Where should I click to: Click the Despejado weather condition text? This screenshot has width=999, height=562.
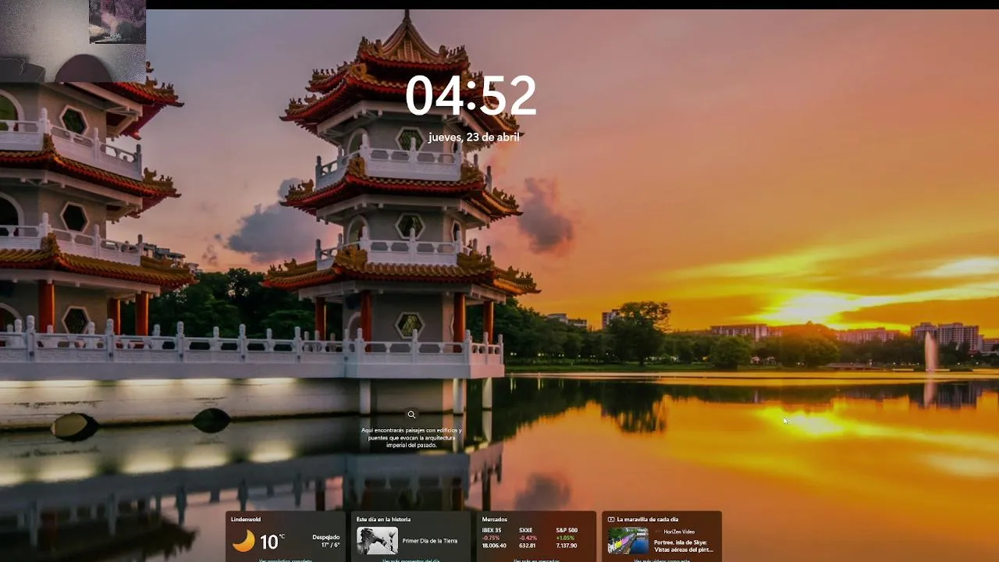(326, 537)
